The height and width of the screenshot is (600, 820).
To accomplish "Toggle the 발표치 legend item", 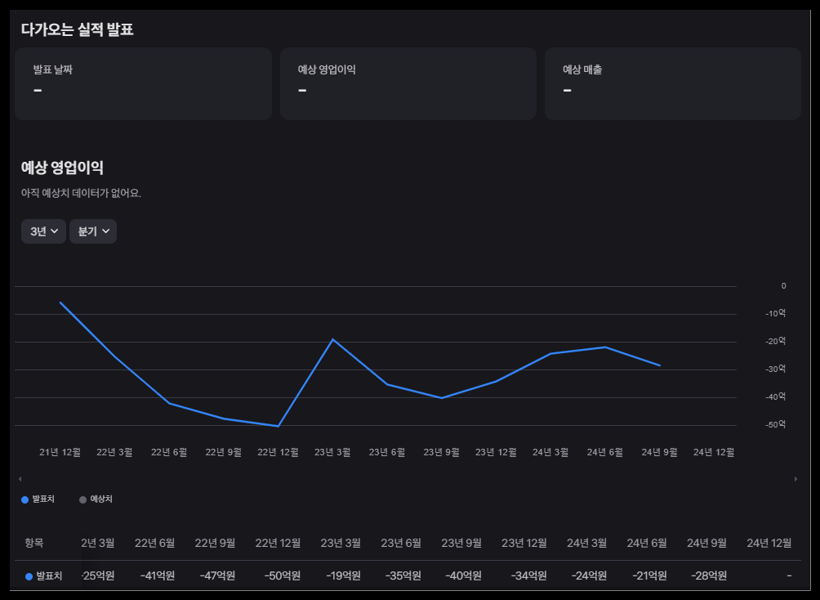I will pyautogui.click(x=38, y=499).
